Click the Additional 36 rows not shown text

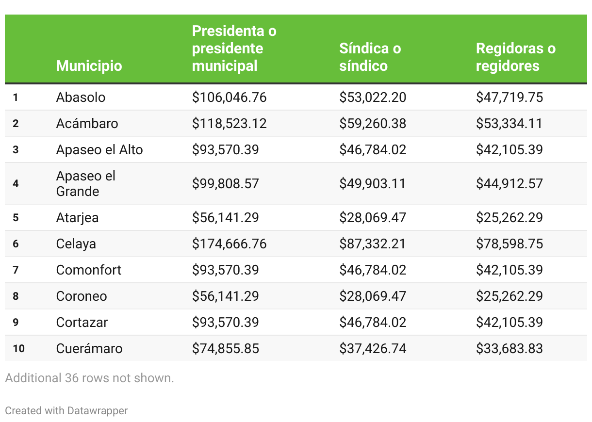[x=89, y=378]
